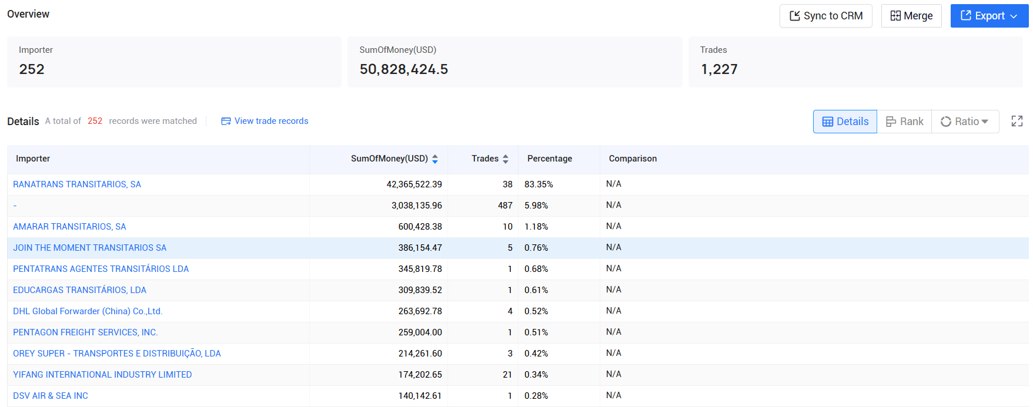
Task: Open YIFANG INTERNATIONAL INDUSTRY LIMITED link
Action: pyautogui.click(x=102, y=375)
